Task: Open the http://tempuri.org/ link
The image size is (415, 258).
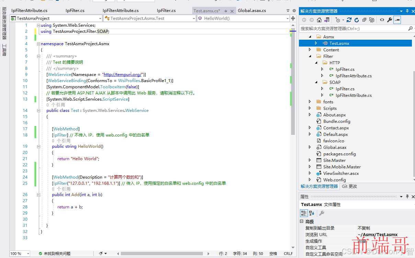Action: (123, 75)
